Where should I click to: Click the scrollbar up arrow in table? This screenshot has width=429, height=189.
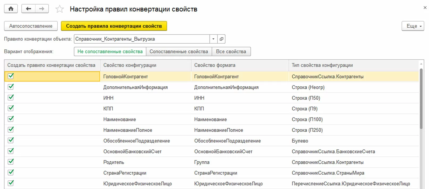[x=421, y=64]
